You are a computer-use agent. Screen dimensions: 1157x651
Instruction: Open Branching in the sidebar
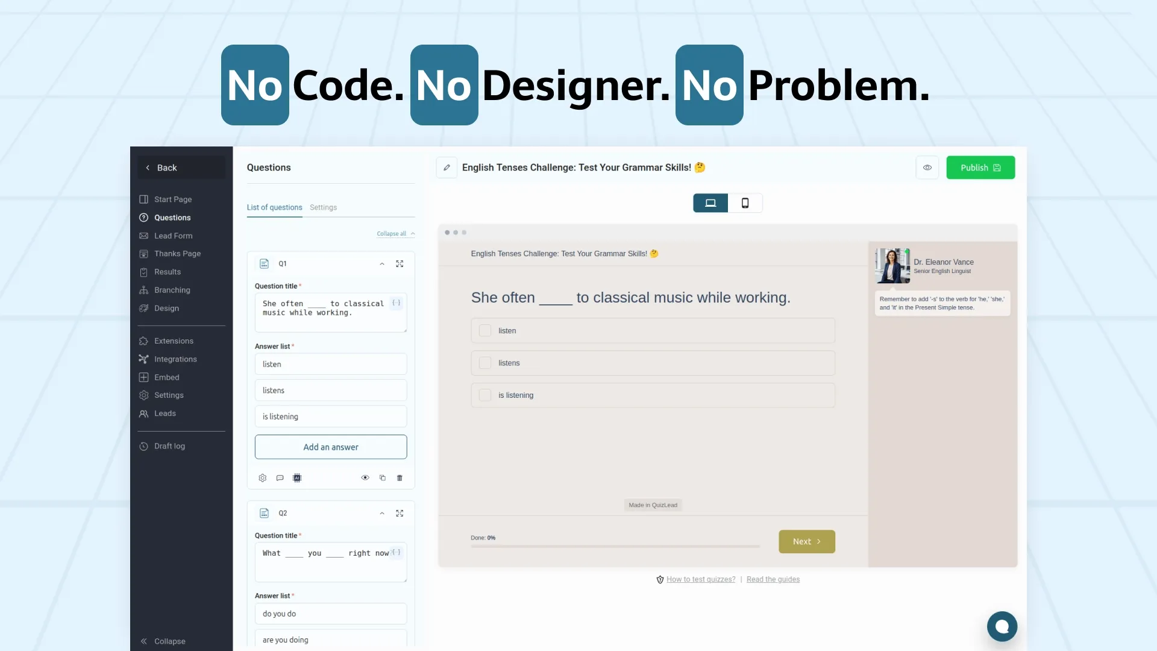[172, 290]
